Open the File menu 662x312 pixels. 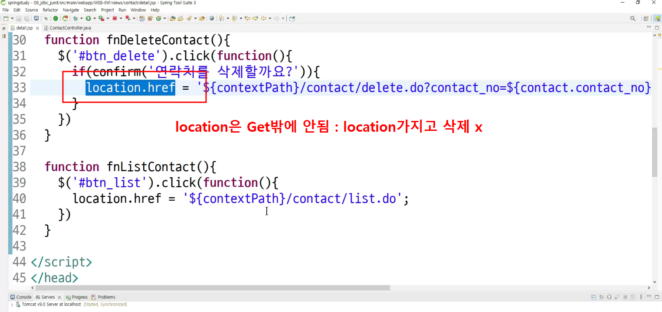pos(6,10)
